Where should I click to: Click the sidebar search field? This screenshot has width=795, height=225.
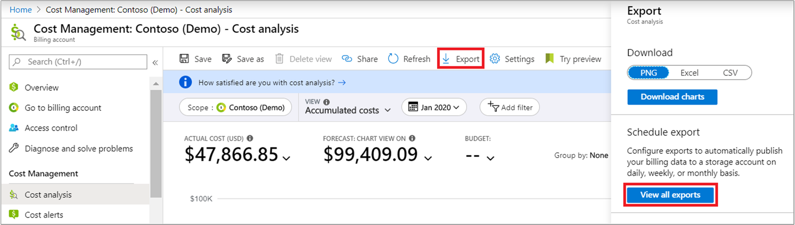click(78, 62)
